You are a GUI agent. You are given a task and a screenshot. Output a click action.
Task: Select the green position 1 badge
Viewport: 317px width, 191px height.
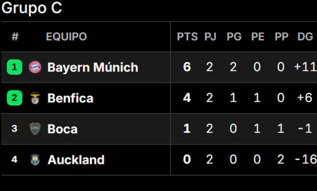pos(14,67)
